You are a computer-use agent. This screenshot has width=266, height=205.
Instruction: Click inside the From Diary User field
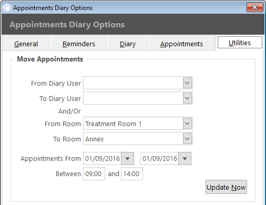(133, 83)
